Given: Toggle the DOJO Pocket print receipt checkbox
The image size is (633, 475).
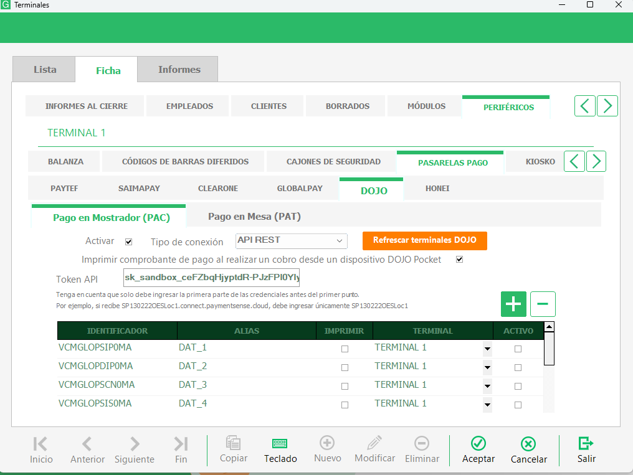Looking at the screenshot, I should [x=459, y=259].
